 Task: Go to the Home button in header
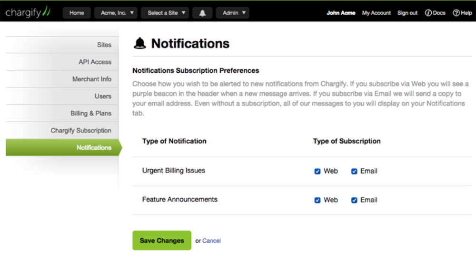(77, 13)
